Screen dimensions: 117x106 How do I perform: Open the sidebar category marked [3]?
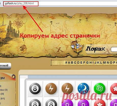[x=4, y=90]
